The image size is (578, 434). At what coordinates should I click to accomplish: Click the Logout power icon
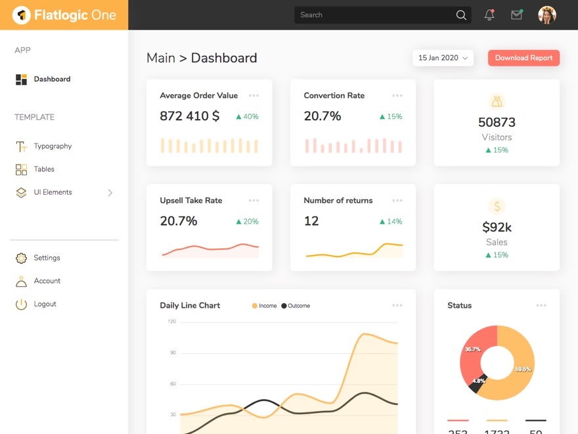click(22, 304)
